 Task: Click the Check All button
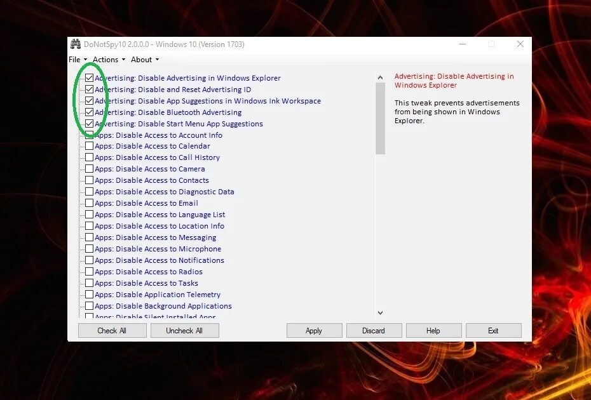click(x=112, y=331)
